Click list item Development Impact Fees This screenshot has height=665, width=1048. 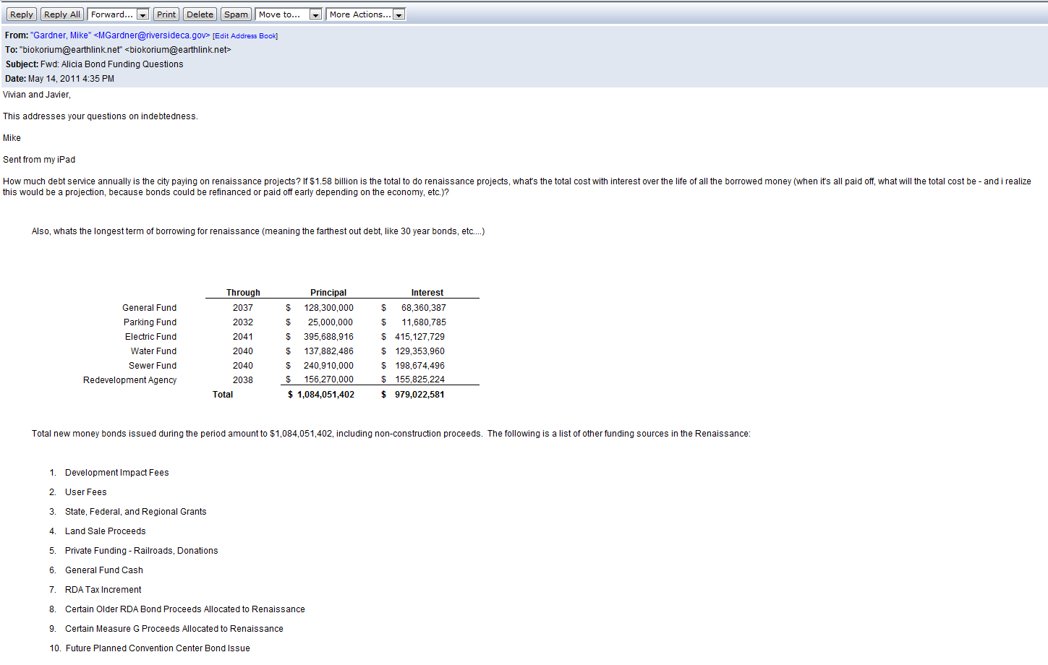click(x=116, y=473)
